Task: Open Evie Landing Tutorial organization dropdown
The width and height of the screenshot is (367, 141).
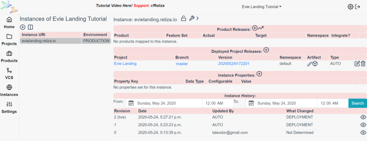Action: coord(261,7)
